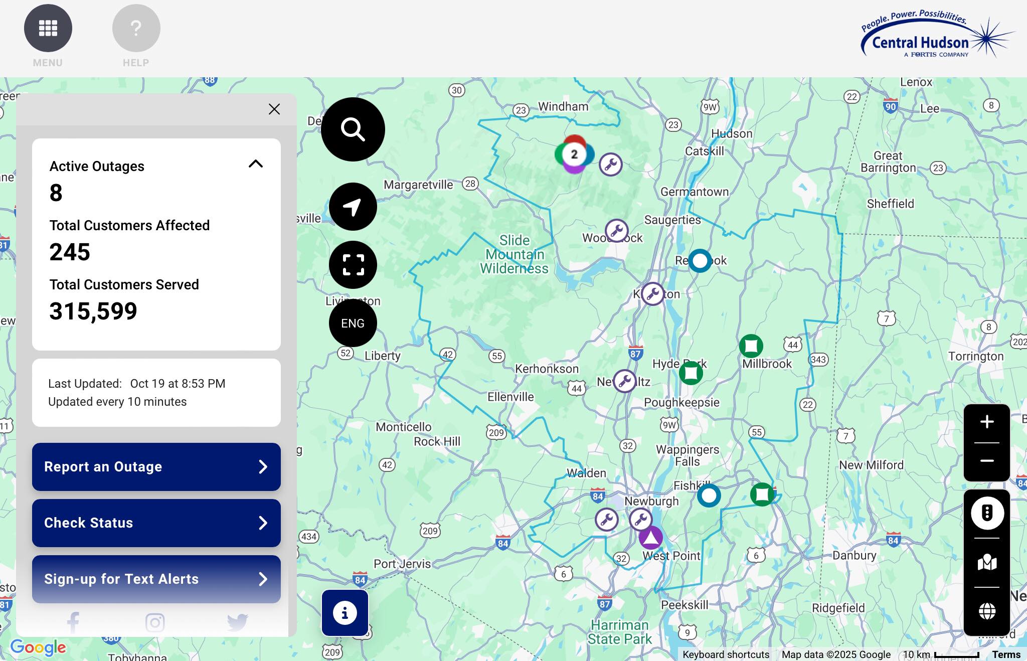Open the Instagram social link
Image resolution: width=1027 pixels, height=661 pixels.
click(155, 622)
